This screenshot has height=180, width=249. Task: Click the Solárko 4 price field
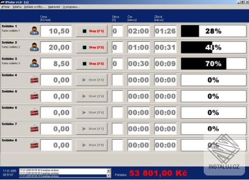56,80
